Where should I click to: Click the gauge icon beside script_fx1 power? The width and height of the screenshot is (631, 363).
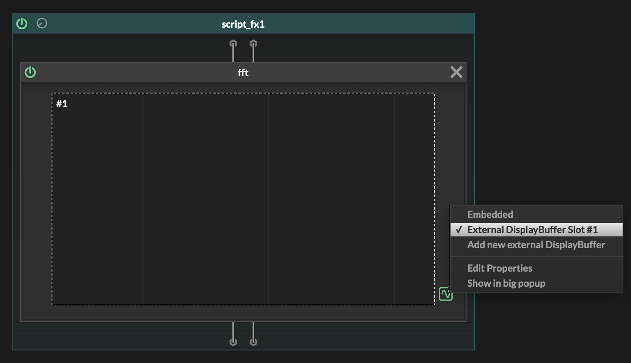[42, 23]
